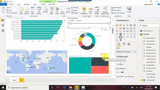Save the report using the save icon

(x=5, y=1)
